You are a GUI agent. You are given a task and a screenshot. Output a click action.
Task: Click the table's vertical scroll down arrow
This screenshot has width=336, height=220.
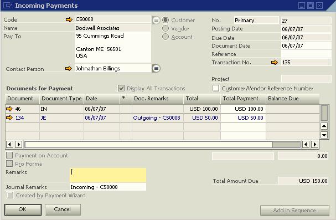pos(324,135)
